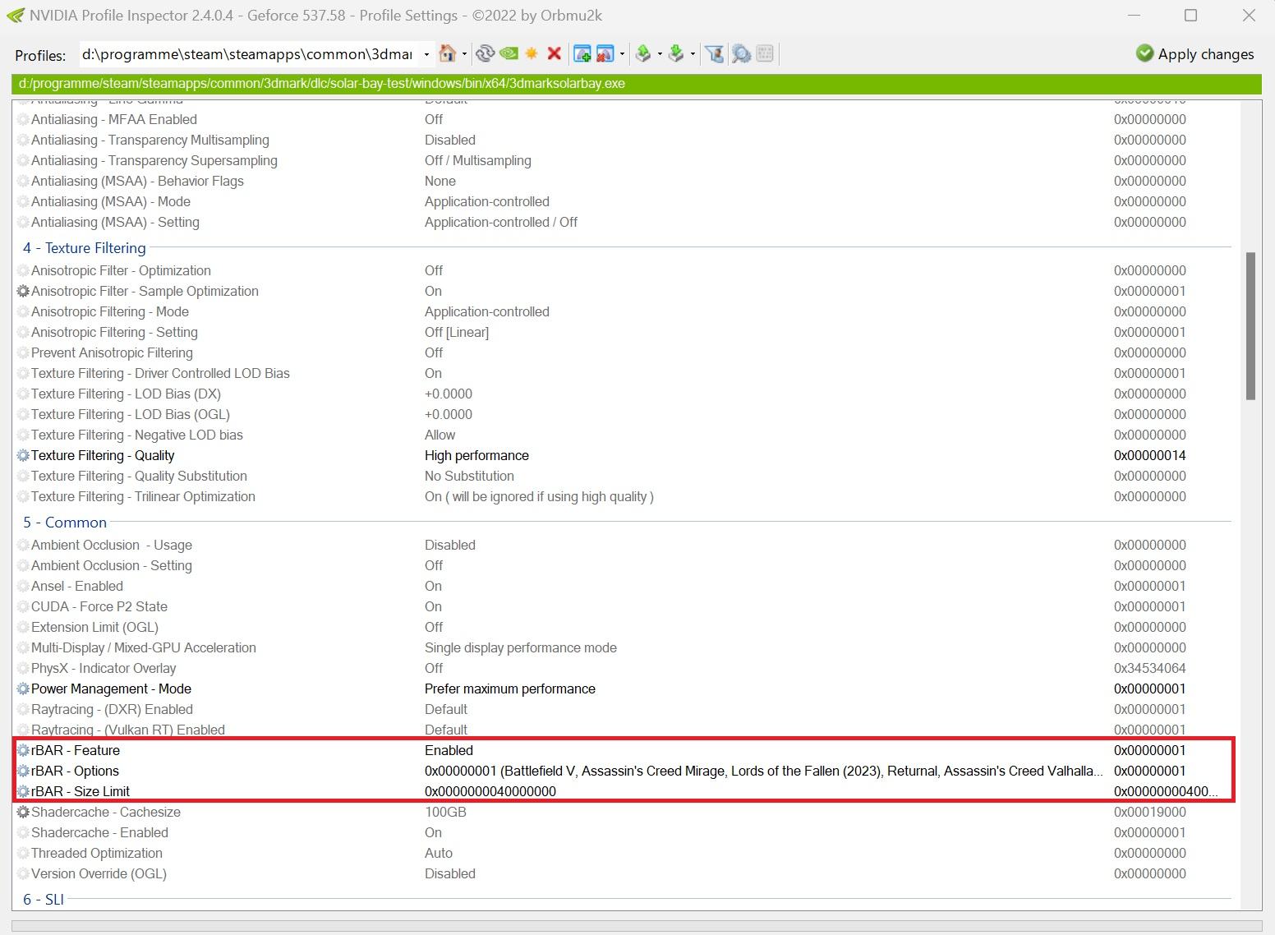Open the export icon dropdown arrow
This screenshot has width=1275, height=935.
tap(660, 54)
